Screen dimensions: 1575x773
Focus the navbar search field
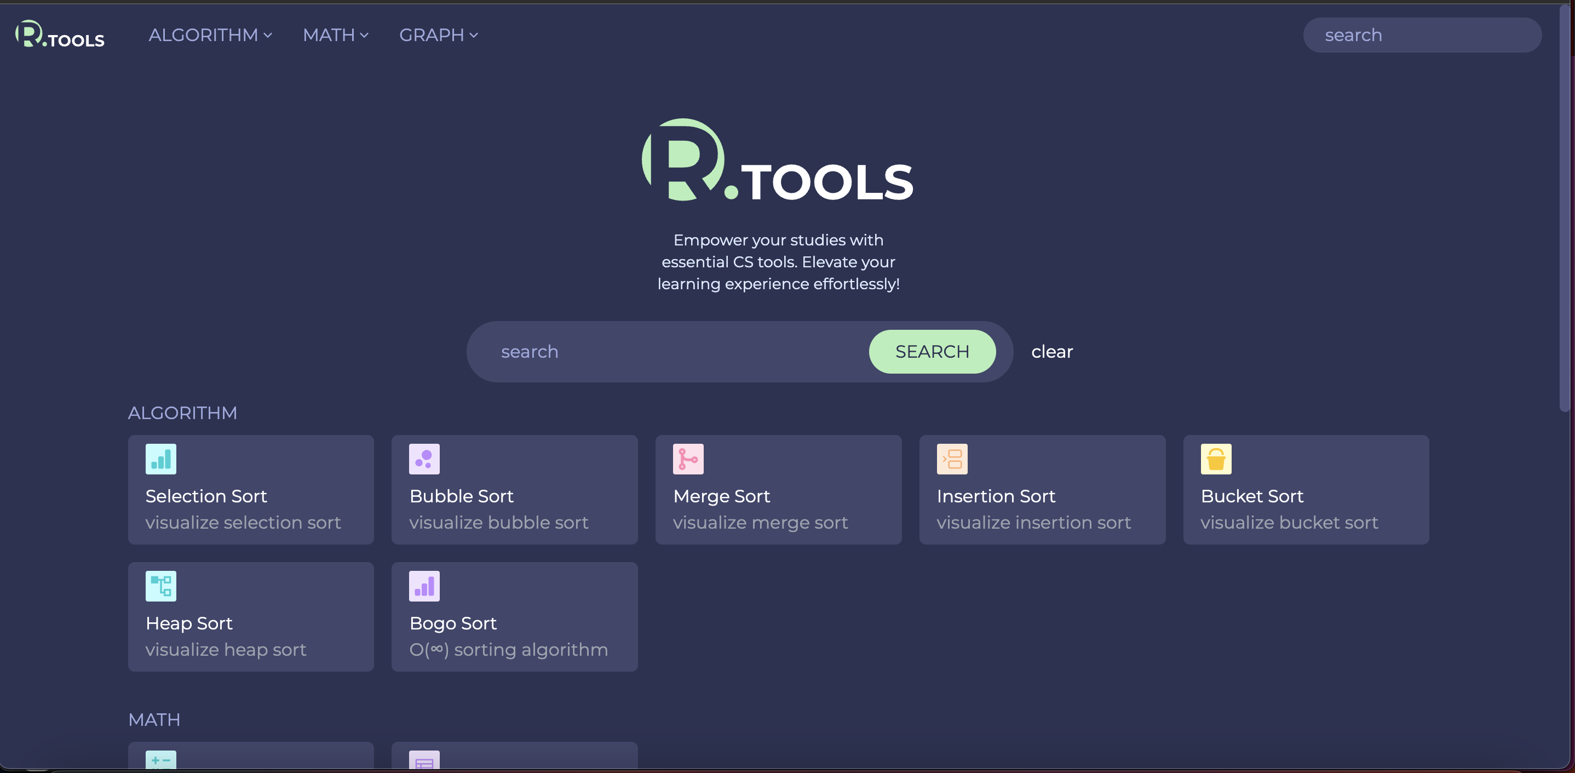point(1422,35)
